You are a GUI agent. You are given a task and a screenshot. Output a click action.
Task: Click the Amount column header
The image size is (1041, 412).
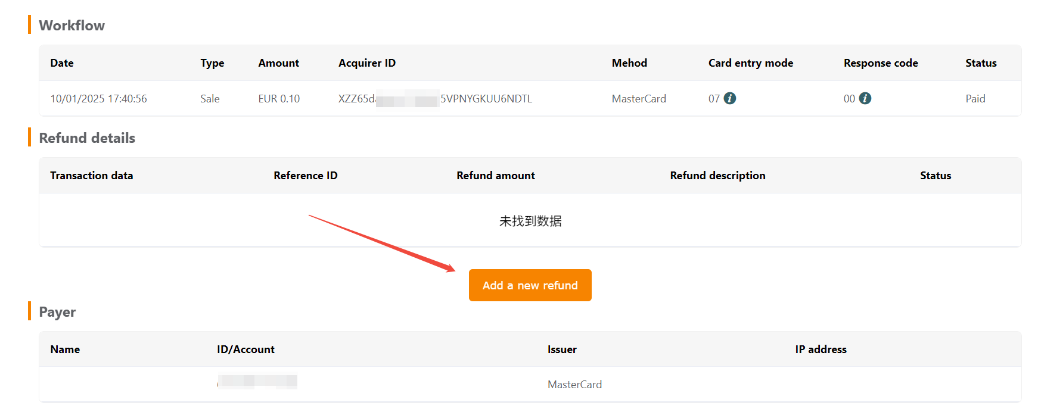pos(278,63)
